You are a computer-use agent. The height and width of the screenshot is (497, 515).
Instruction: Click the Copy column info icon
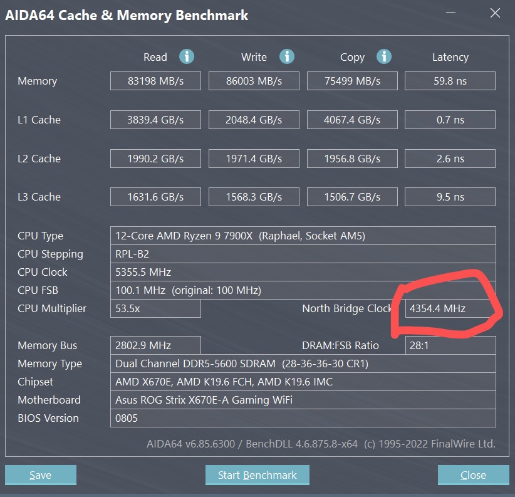pyautogui.click(x=384, y=56)
